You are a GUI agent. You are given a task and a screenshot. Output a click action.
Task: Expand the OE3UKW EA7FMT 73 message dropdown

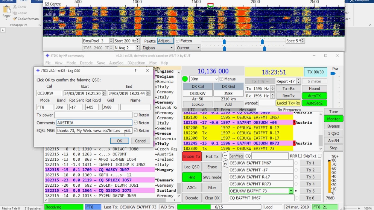tap(291, 191)
